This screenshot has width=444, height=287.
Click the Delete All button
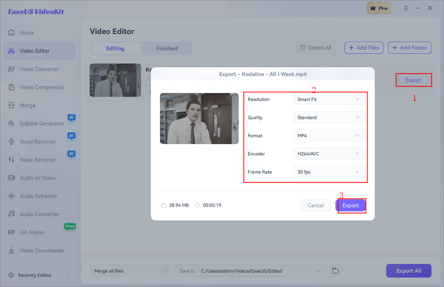click(316, 47)
